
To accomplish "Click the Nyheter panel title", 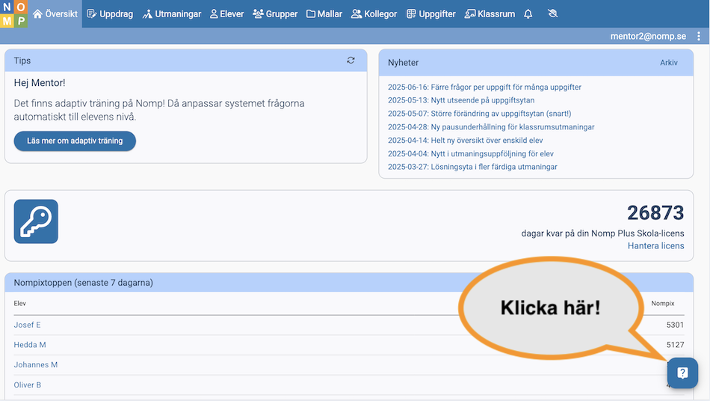I will tap(403, 63).
